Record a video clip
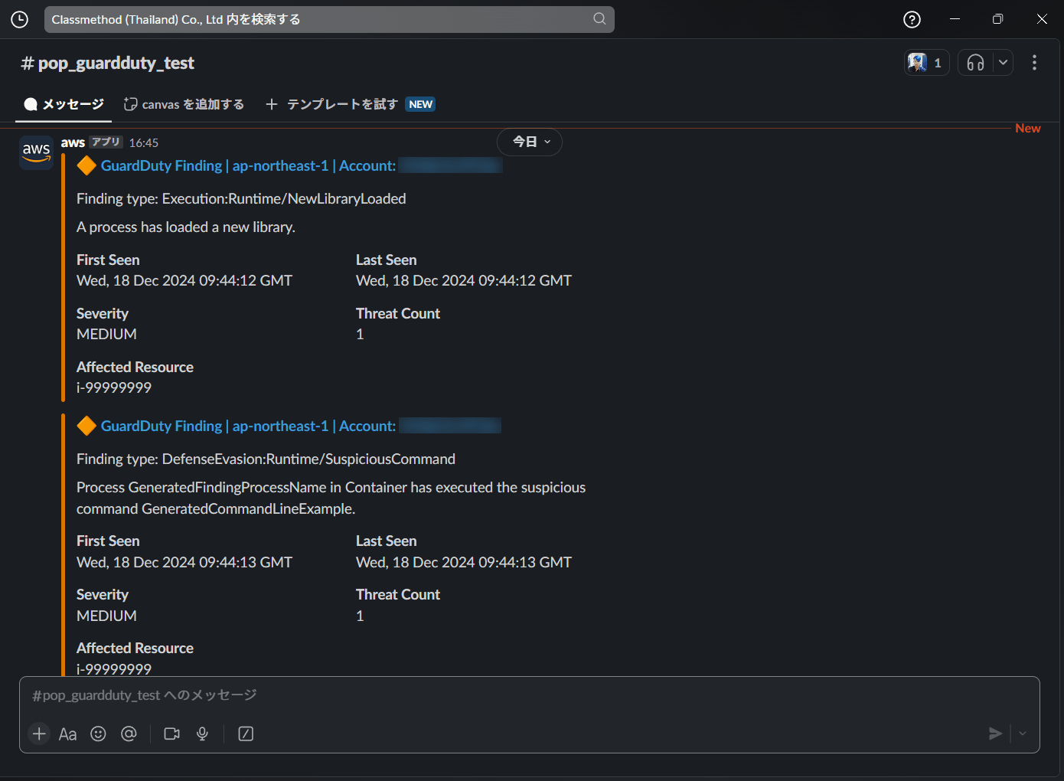Screen dimensions: 1064x781 (x=171, y=734)
